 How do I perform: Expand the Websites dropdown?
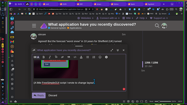click(x=85, y=18)
